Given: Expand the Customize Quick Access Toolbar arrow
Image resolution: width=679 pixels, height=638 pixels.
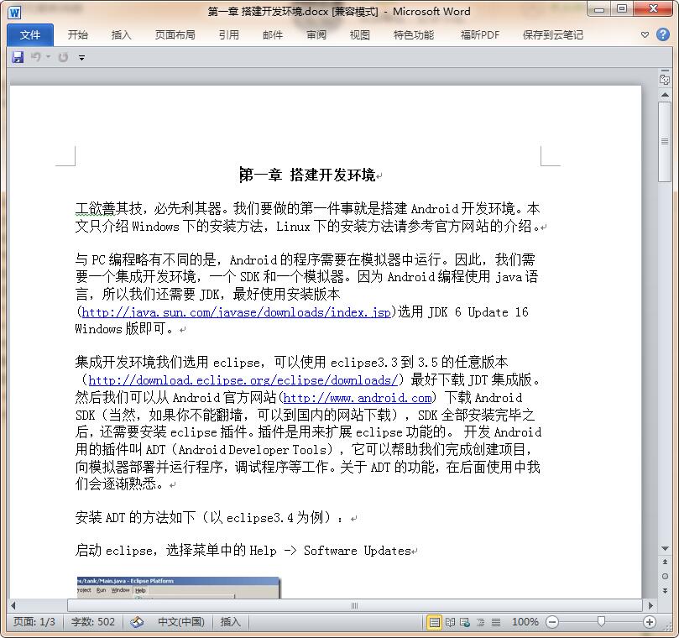Looking at the screenshot, I should click(81, 58).
